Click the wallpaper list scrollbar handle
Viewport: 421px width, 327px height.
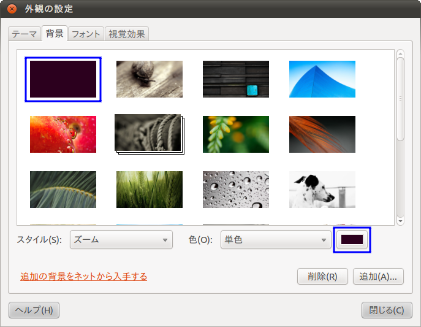400,99
